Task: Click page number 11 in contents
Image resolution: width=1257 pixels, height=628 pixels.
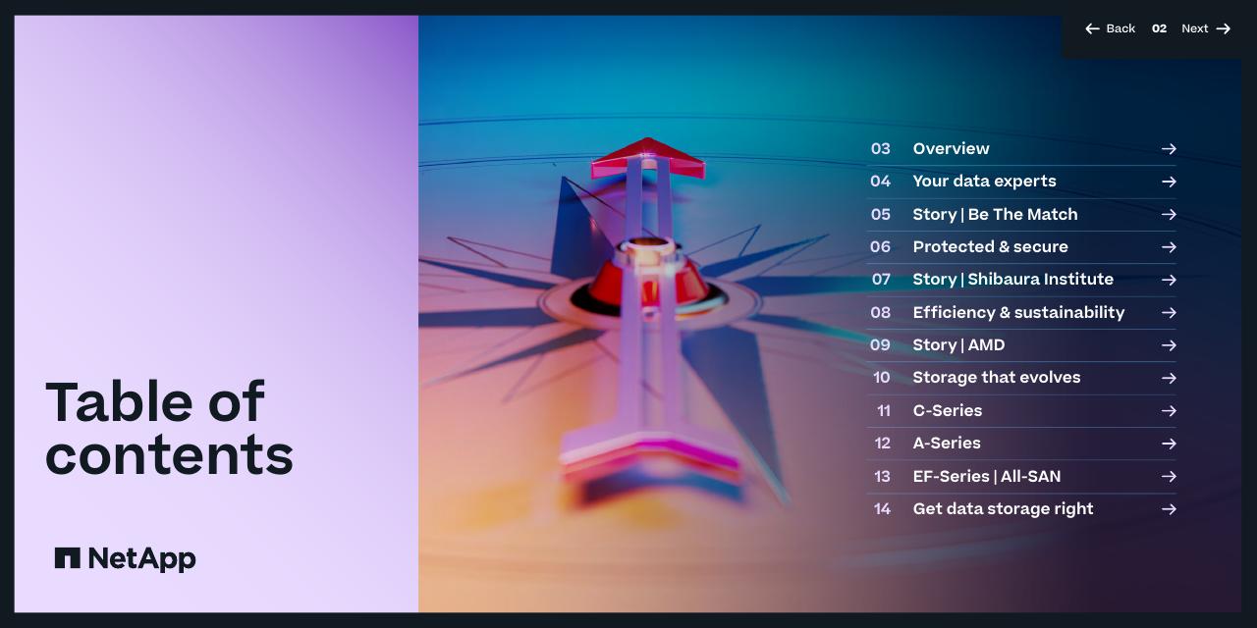Action: click(884, 410)
